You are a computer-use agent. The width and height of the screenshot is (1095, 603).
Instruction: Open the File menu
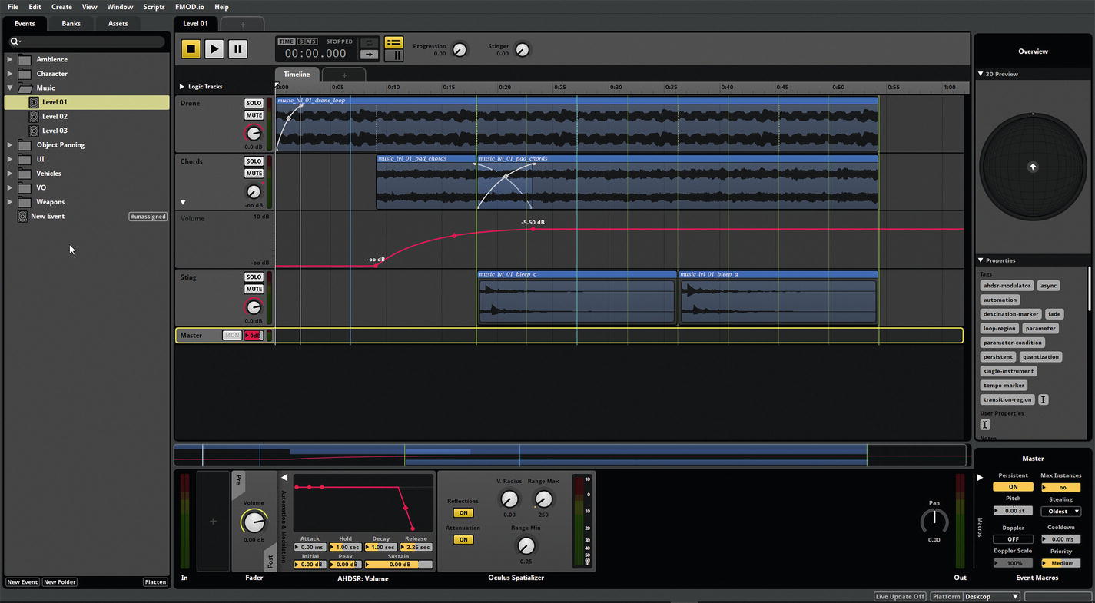pos(13,7)
